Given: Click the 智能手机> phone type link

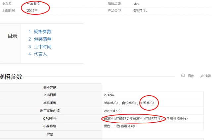Looking at the screenshot, I should [x=111, y=103].
